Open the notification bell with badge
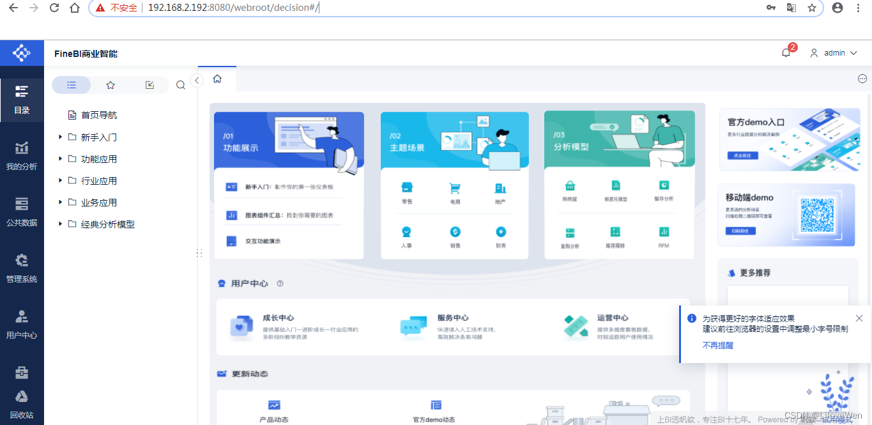This screenshot has width=872, height=425. click(786, 53)
